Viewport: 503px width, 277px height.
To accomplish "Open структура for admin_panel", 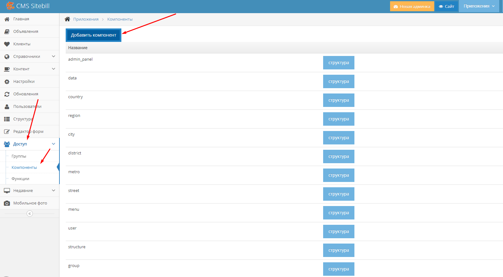I will (339, 63).
